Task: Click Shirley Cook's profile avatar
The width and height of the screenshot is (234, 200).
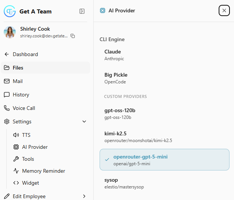Action: tap(10, 32)
